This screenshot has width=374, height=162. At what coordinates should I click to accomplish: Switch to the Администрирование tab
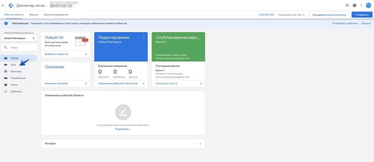[x=56, y=15]
